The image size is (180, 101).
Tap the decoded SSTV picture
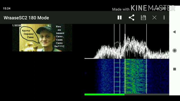(x=42, y=38)
